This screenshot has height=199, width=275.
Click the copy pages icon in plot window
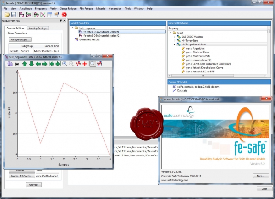(10, 64)
